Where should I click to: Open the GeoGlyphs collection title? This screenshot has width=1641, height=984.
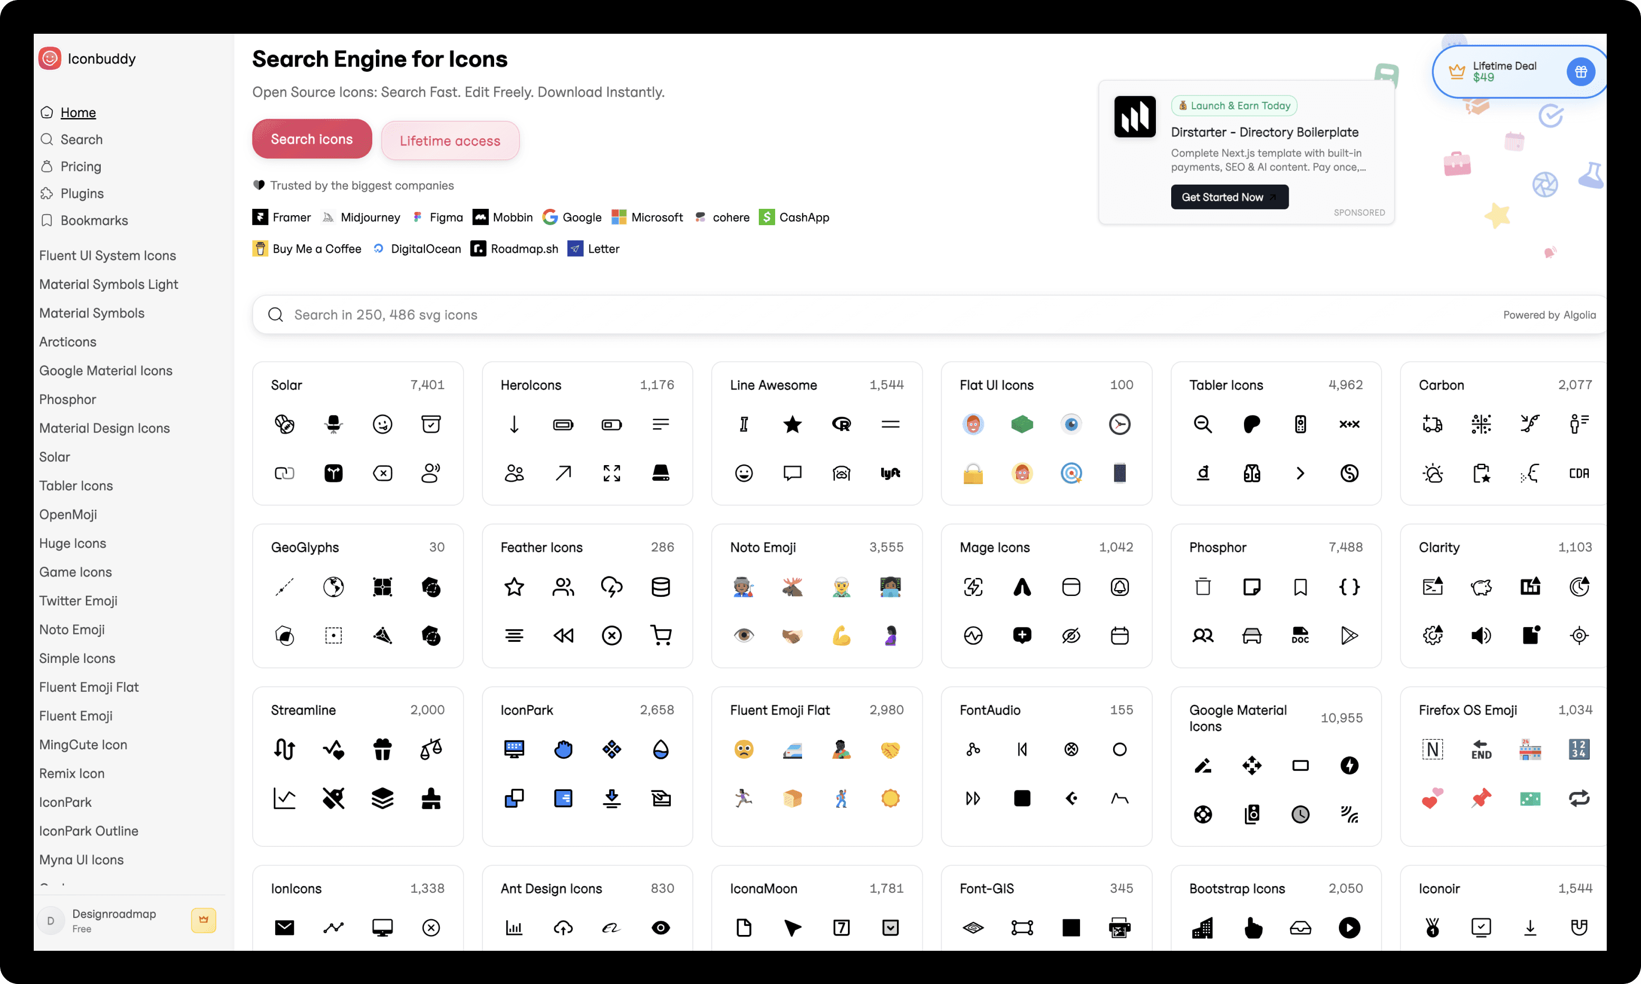tap(304, 547)
